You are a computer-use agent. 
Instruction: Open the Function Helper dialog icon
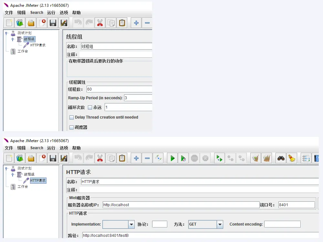[306, 158]
